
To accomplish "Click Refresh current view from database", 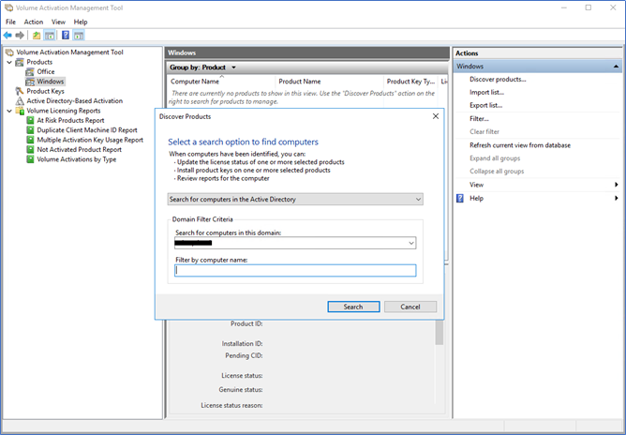I will 520,145.
